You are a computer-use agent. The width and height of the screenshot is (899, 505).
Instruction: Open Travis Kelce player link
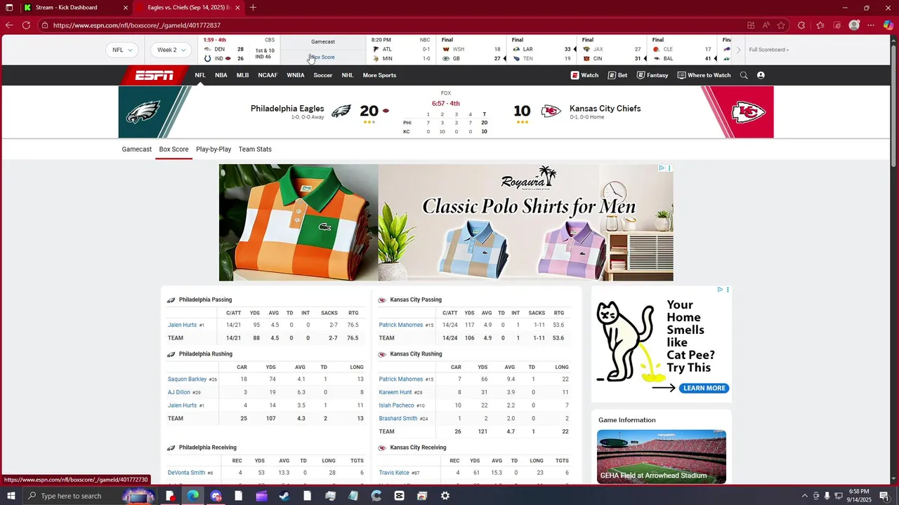click(x=394, y=473)
